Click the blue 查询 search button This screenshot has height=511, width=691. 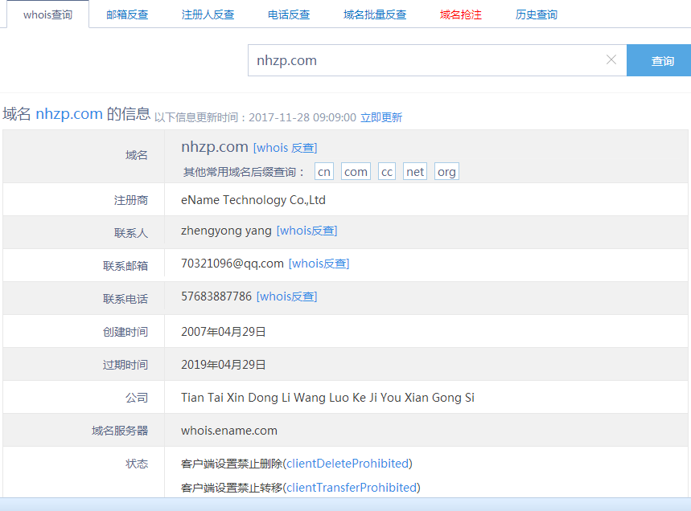click(x=660, y=59)
